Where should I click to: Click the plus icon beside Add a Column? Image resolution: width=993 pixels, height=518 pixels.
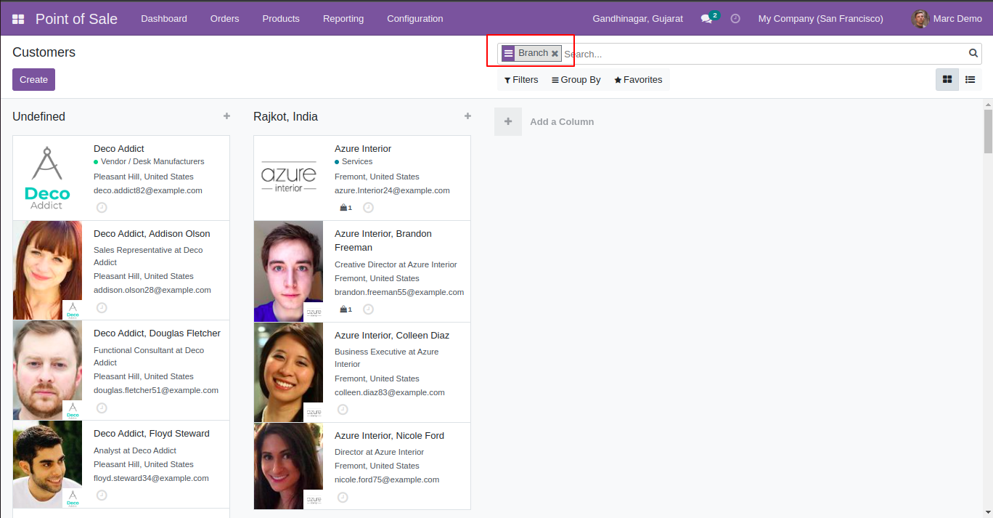[x=508, y=122]
